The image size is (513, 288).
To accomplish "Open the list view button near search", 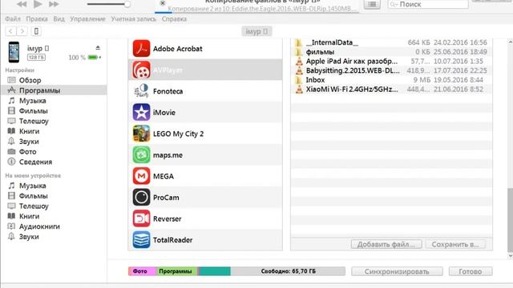I will (372, 4).
